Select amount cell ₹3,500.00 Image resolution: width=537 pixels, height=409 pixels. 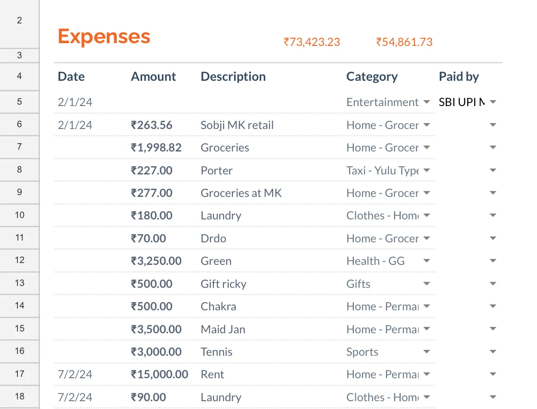click(156, 329)
